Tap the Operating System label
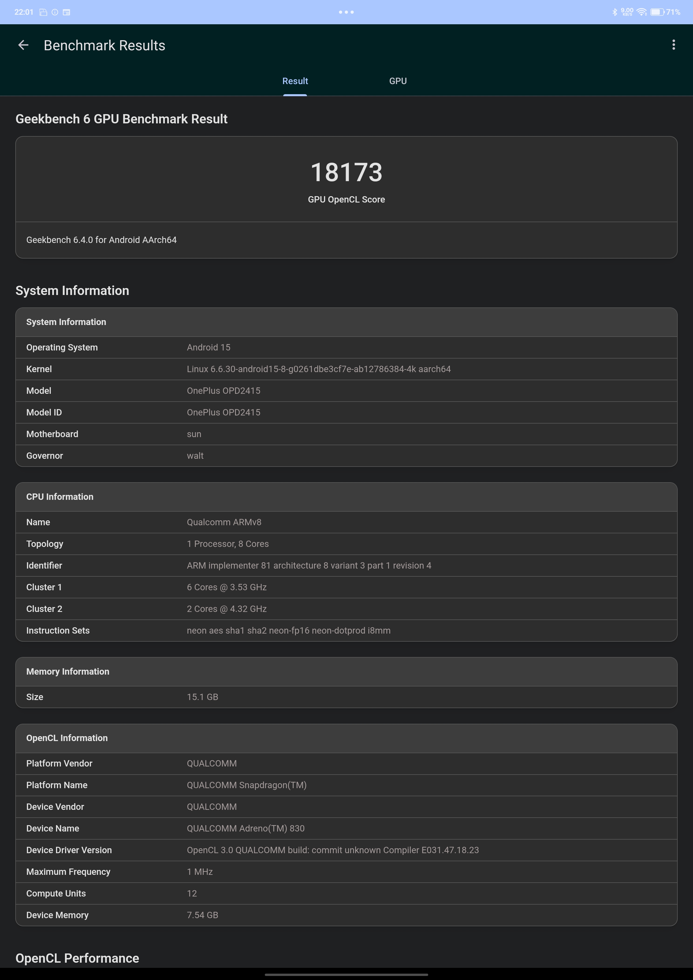Image resolution: width=693 pixels, height=980 pixels. tap(62, 348)
